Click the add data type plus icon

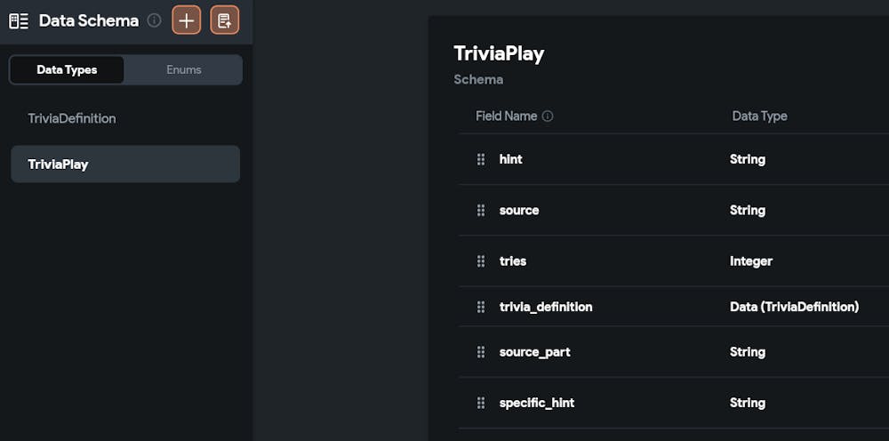pyautogui.click(x=187, y=20)
